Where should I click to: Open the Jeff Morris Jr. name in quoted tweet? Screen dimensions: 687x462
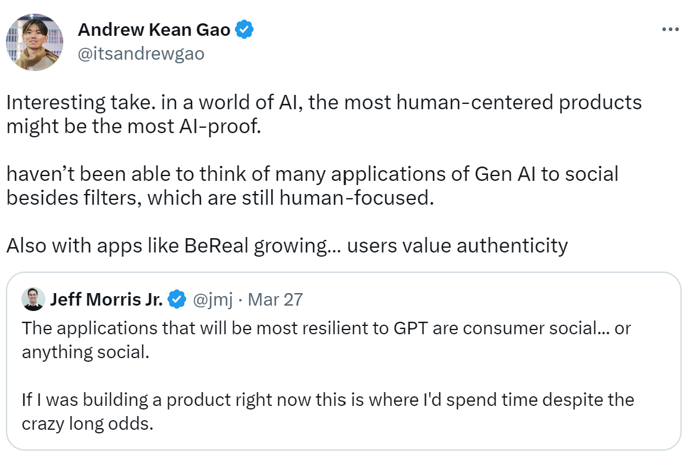point(107,300)
